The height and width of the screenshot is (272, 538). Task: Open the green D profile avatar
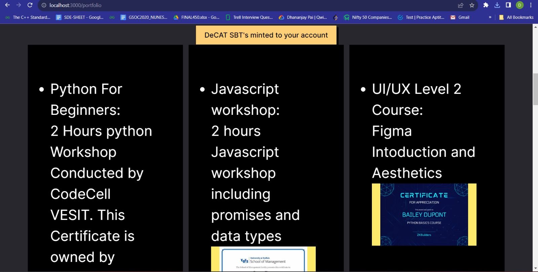tap(520, 5)
